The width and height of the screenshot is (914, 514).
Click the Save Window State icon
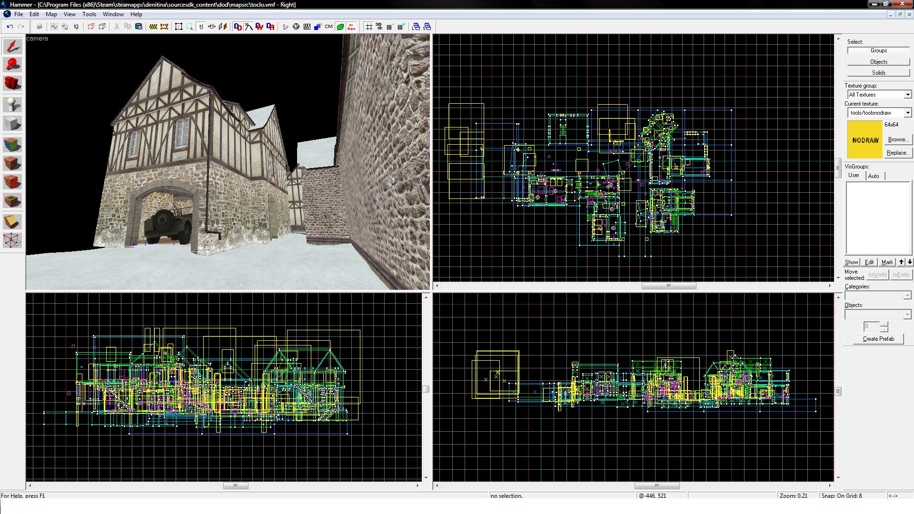[x=427, y=27]
